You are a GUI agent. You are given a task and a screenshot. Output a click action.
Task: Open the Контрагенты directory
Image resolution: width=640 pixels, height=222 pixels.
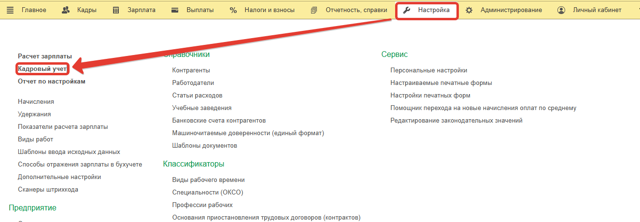(x=191, y=70)
